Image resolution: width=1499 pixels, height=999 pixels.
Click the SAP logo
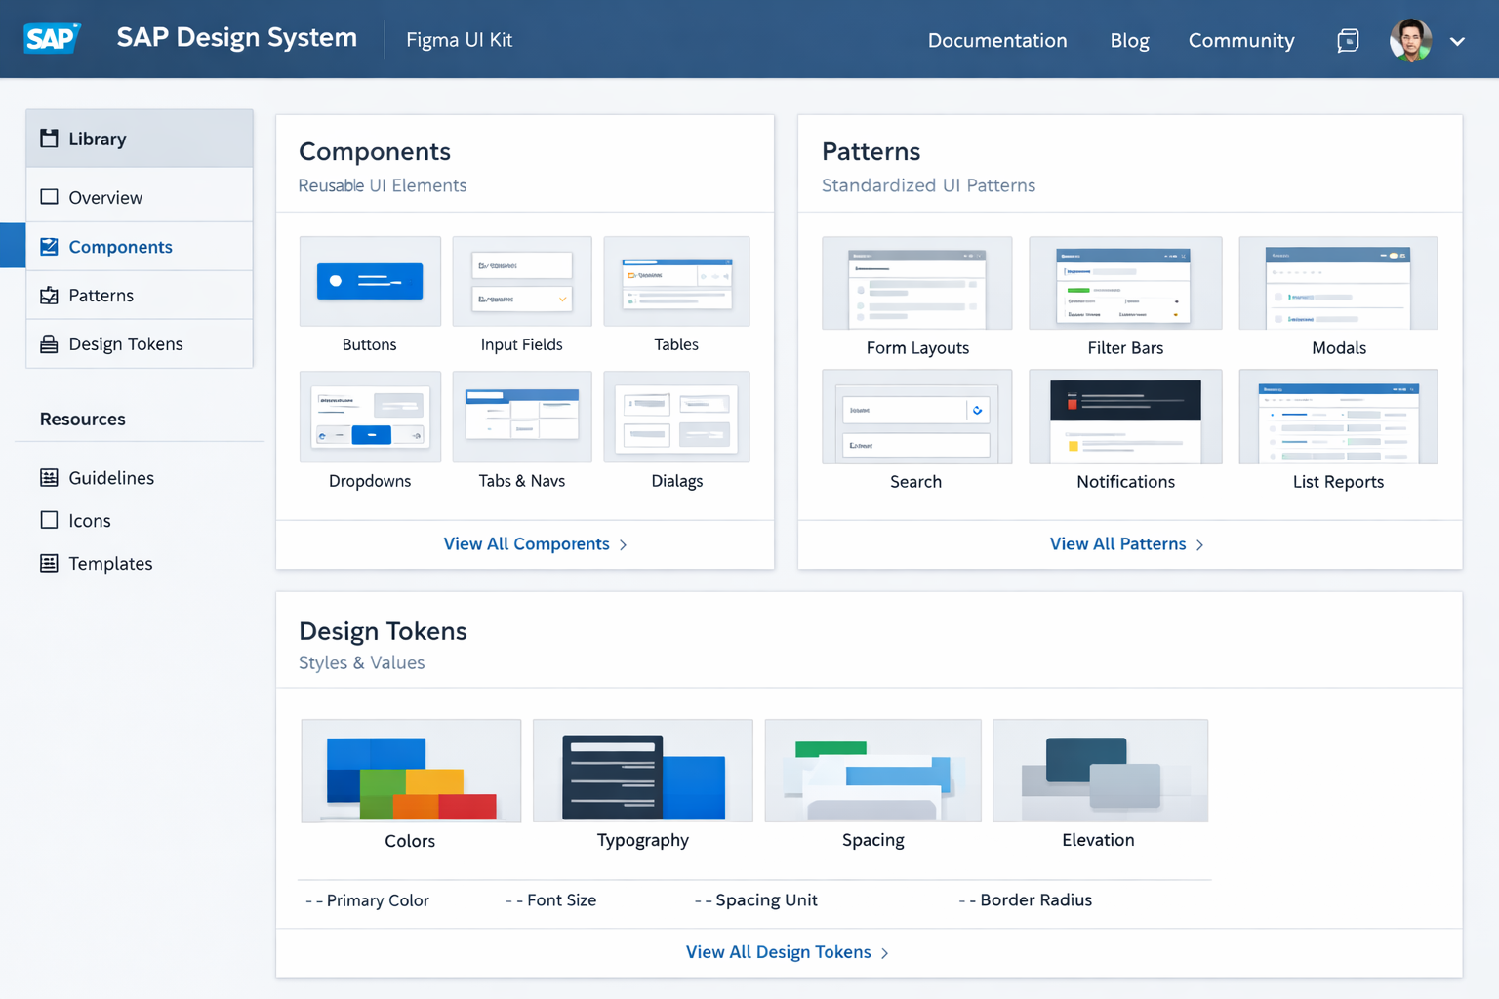(x=51, y=38)
